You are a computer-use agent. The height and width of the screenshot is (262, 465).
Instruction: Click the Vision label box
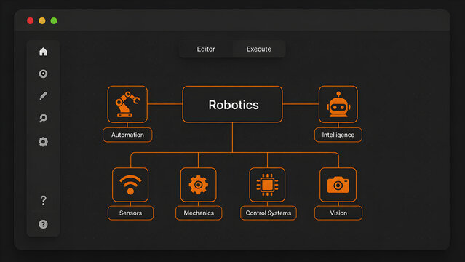pos(338,213)
